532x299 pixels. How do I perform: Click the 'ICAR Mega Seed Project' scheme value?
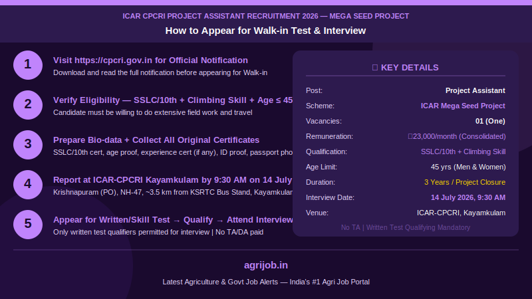(463, 106)
